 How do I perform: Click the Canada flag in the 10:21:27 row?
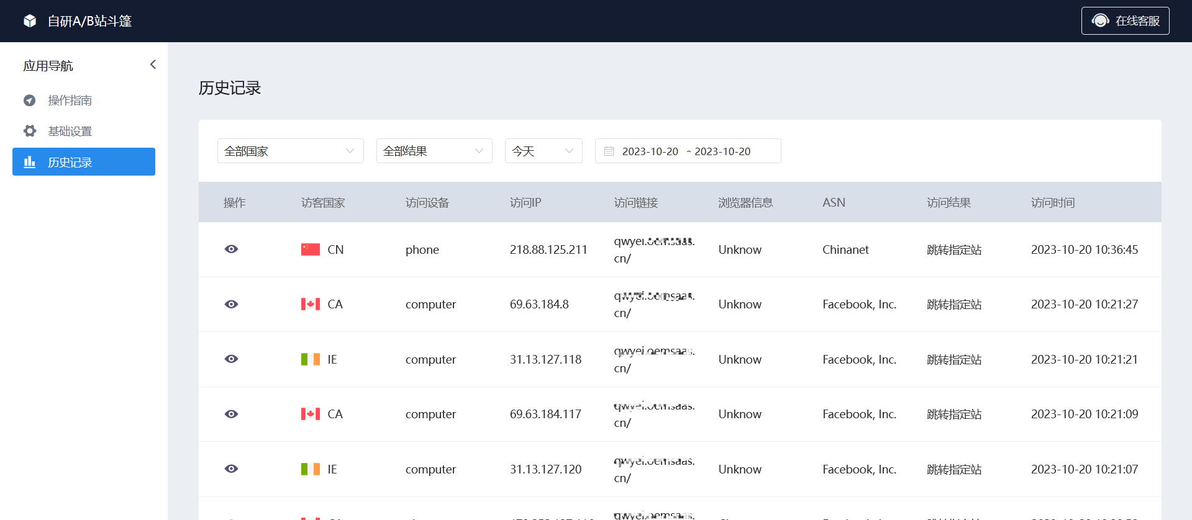311,304
